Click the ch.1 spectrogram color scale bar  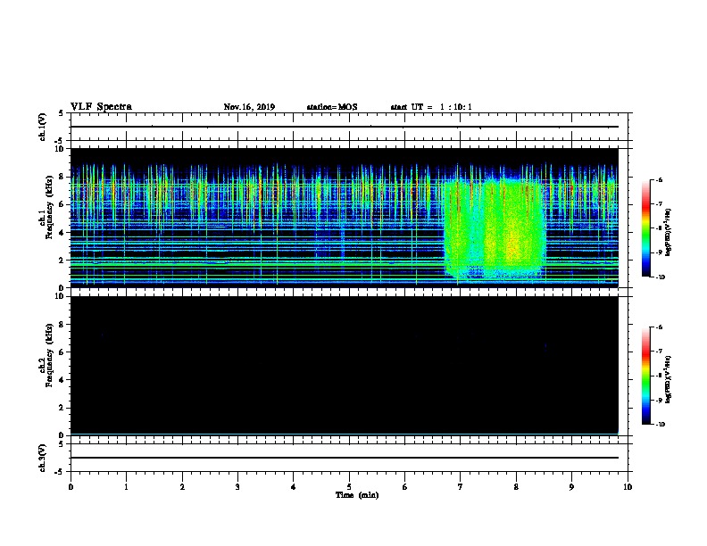click(646, 228)
